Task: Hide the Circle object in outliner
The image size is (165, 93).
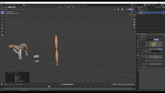Action: (x=163, y=13)
